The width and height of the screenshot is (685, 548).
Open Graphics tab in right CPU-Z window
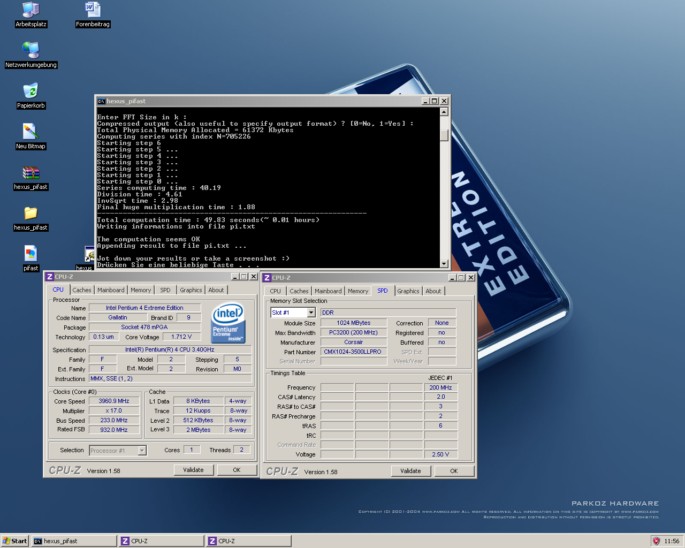[x=408, y=291]
